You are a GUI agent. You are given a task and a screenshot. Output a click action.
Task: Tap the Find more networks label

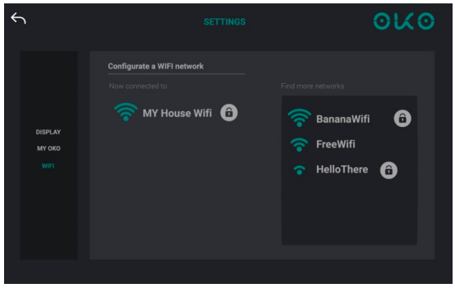tap(312, 86)
